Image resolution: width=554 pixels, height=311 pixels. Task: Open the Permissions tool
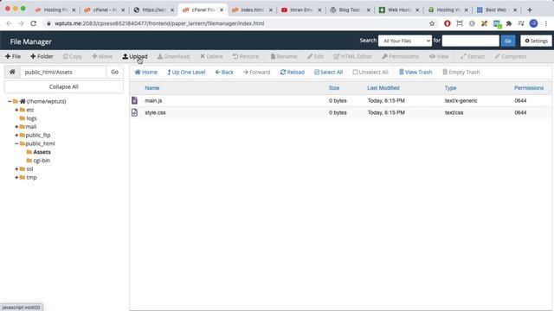point(401,56)
